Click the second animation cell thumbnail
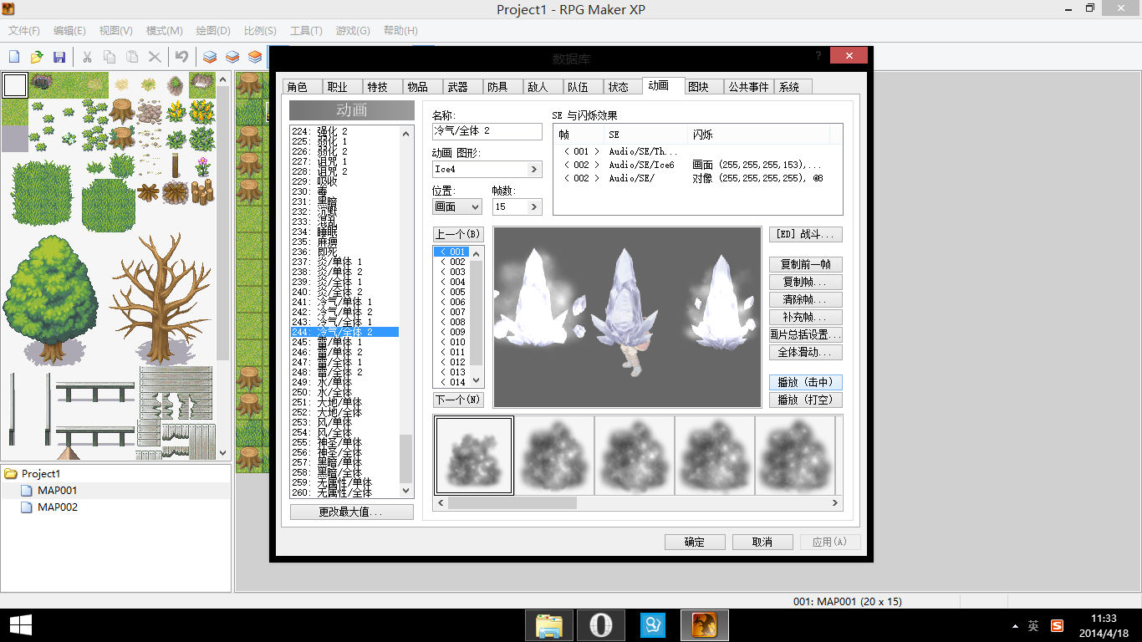The width and height of the screenshot is (1142, 642). (x=553, y=456)
